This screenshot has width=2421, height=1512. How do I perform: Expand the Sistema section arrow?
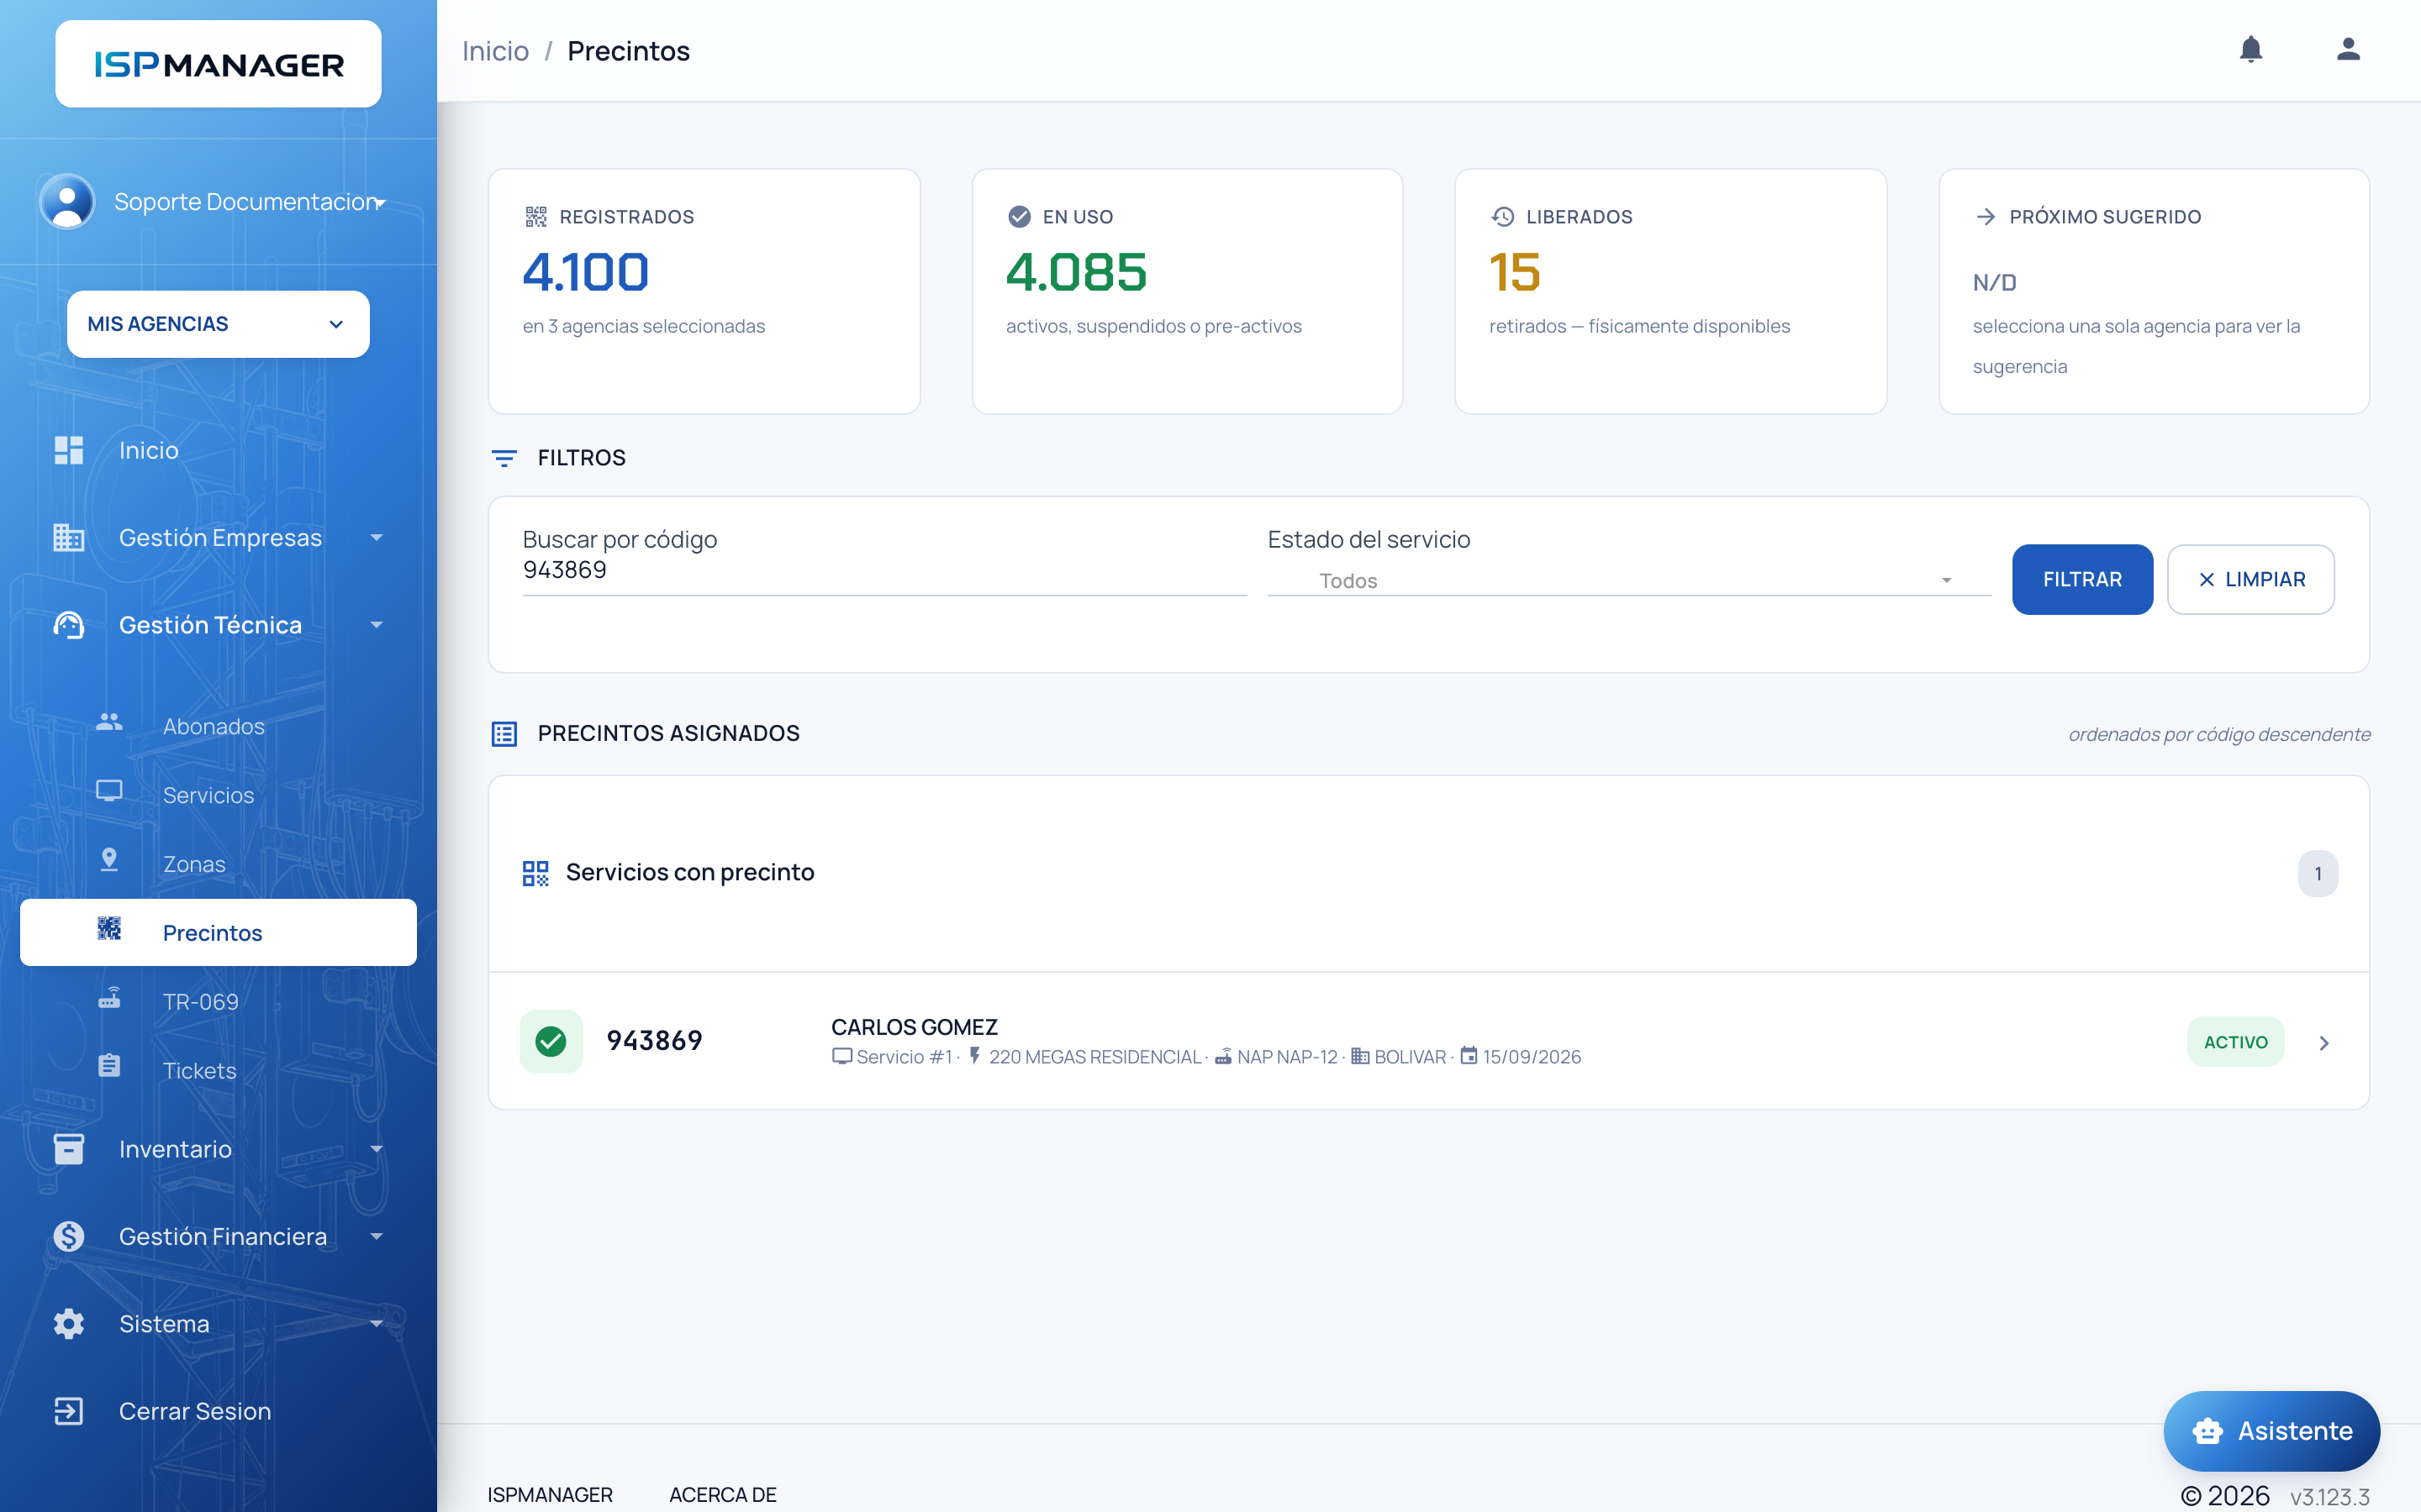tap(376, 1324)
